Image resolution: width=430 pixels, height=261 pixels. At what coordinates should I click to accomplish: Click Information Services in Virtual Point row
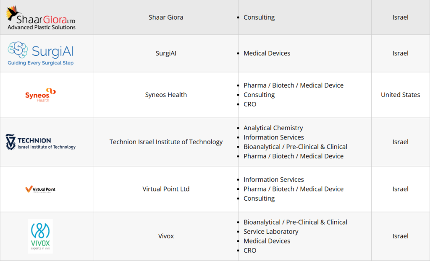(x=273, y=179)
